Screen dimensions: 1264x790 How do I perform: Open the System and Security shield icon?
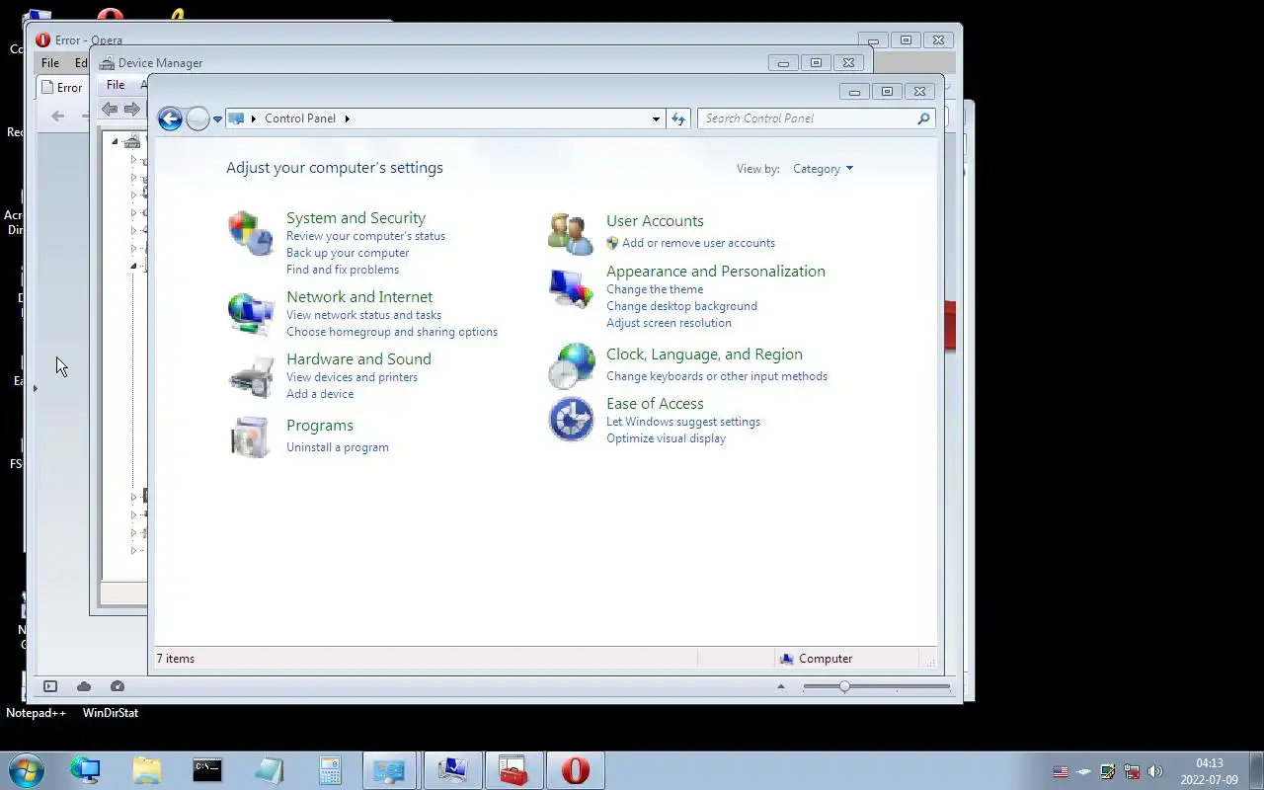251,234
